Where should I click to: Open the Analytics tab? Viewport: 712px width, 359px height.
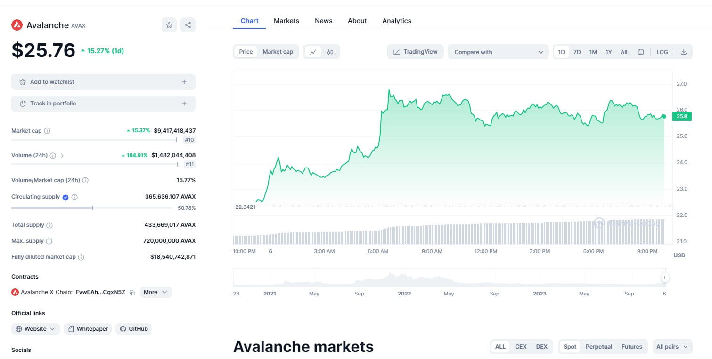click(x=397, y=21)
